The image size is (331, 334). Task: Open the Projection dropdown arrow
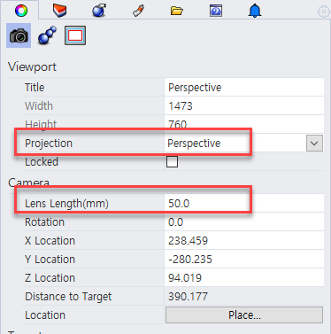[314, 144]
